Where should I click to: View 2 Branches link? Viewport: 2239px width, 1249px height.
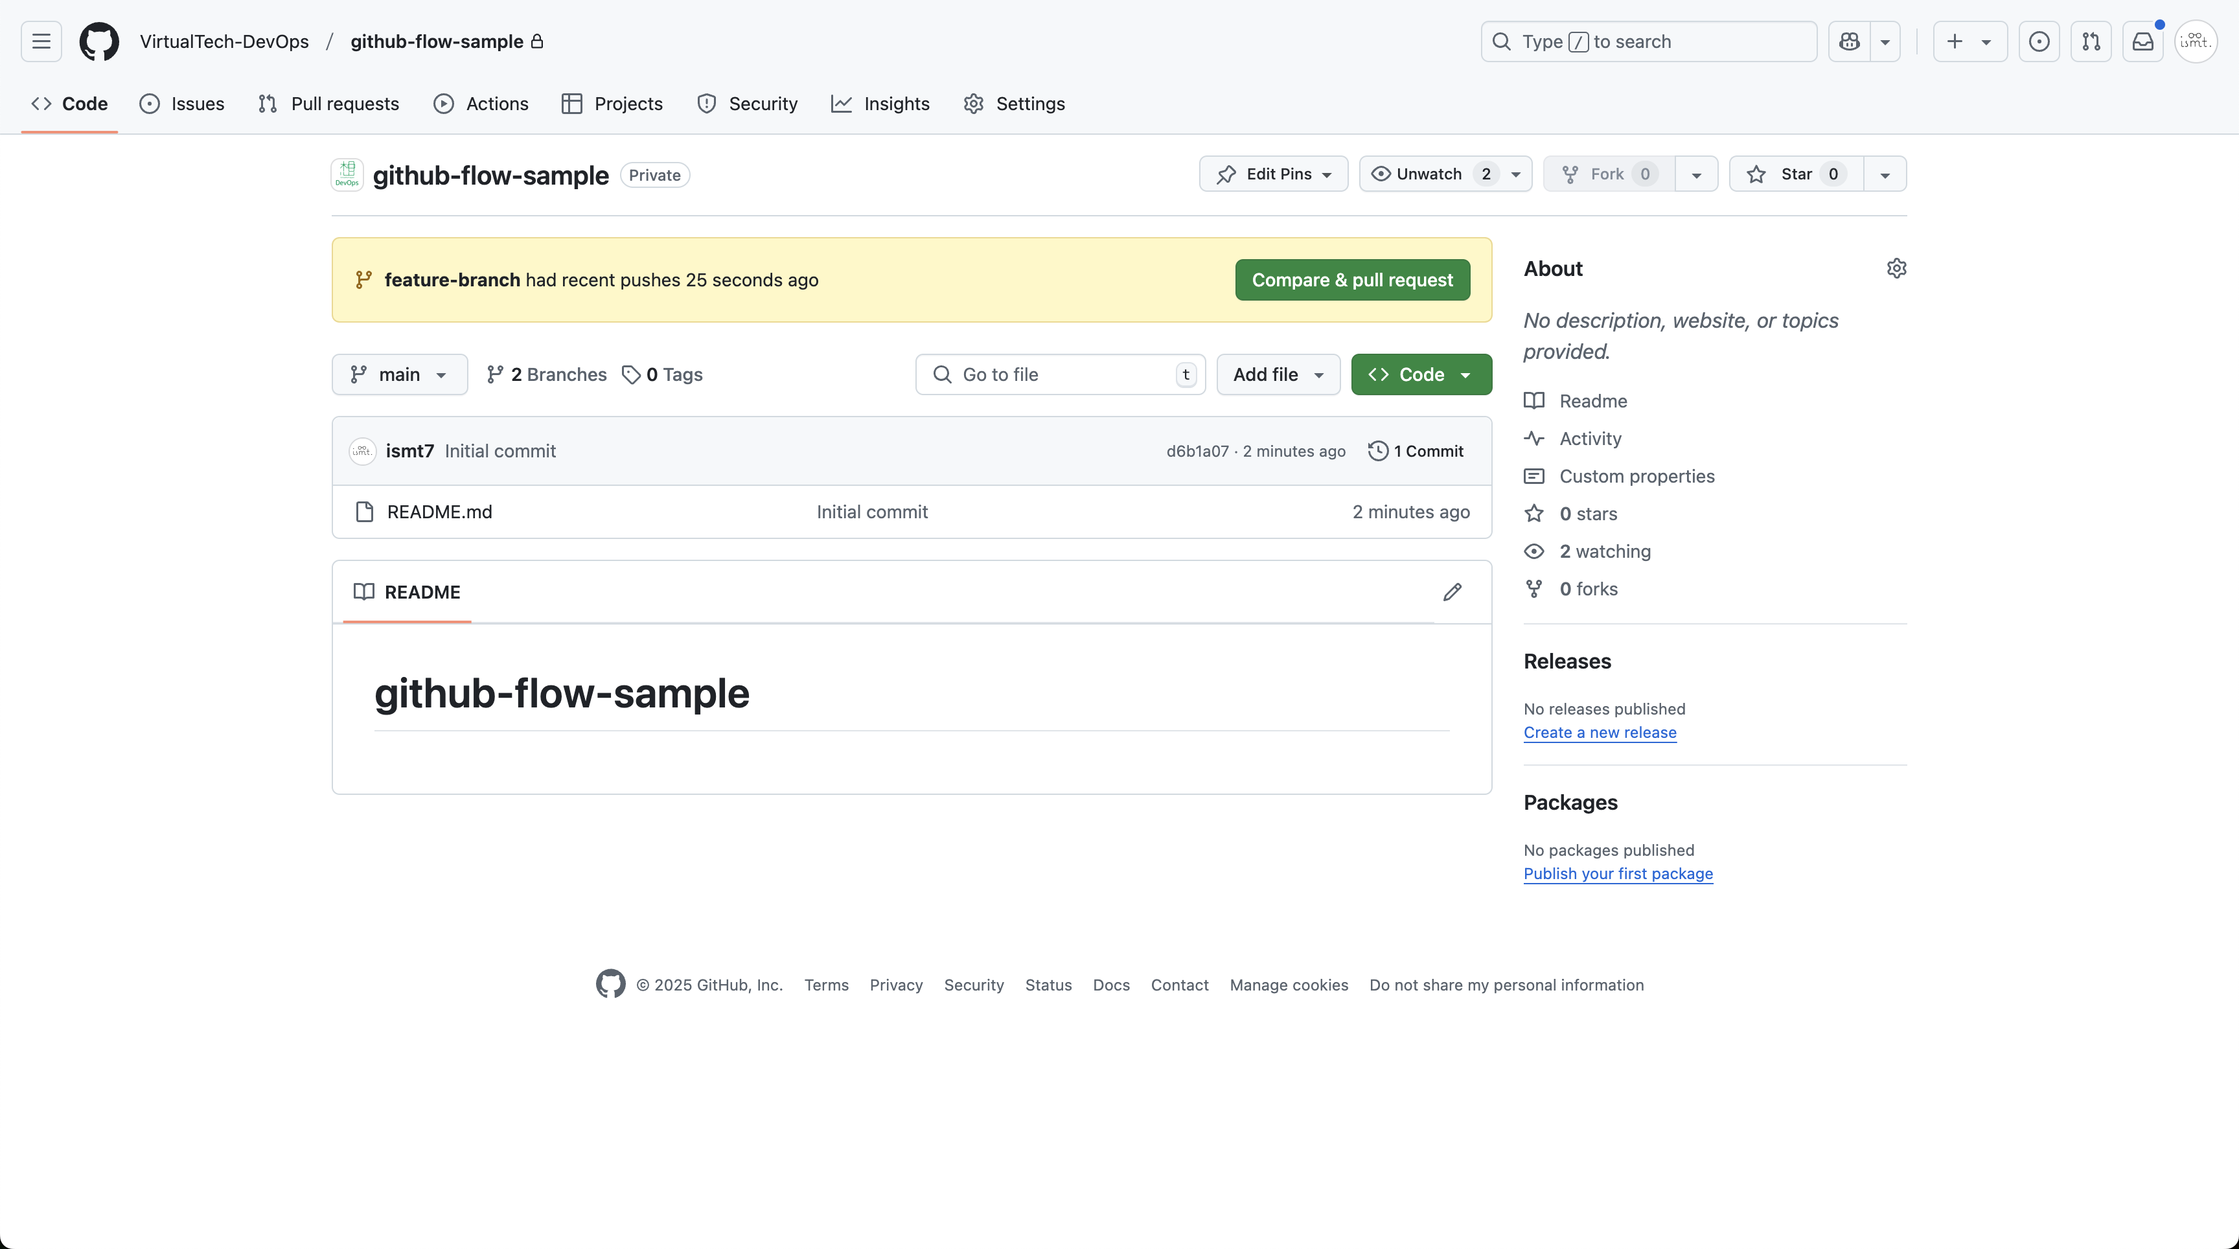(x=547, y=374)
